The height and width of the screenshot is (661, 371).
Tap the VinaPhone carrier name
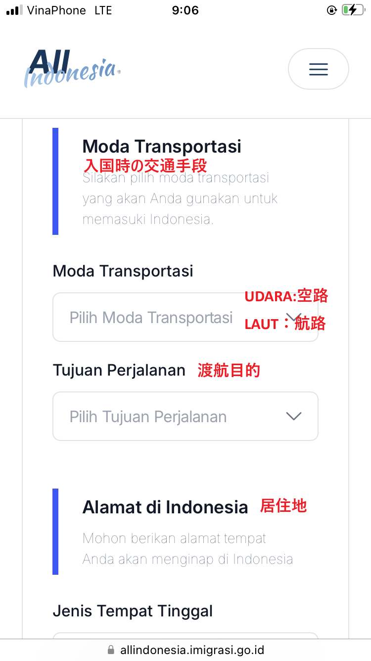point(56,10)
